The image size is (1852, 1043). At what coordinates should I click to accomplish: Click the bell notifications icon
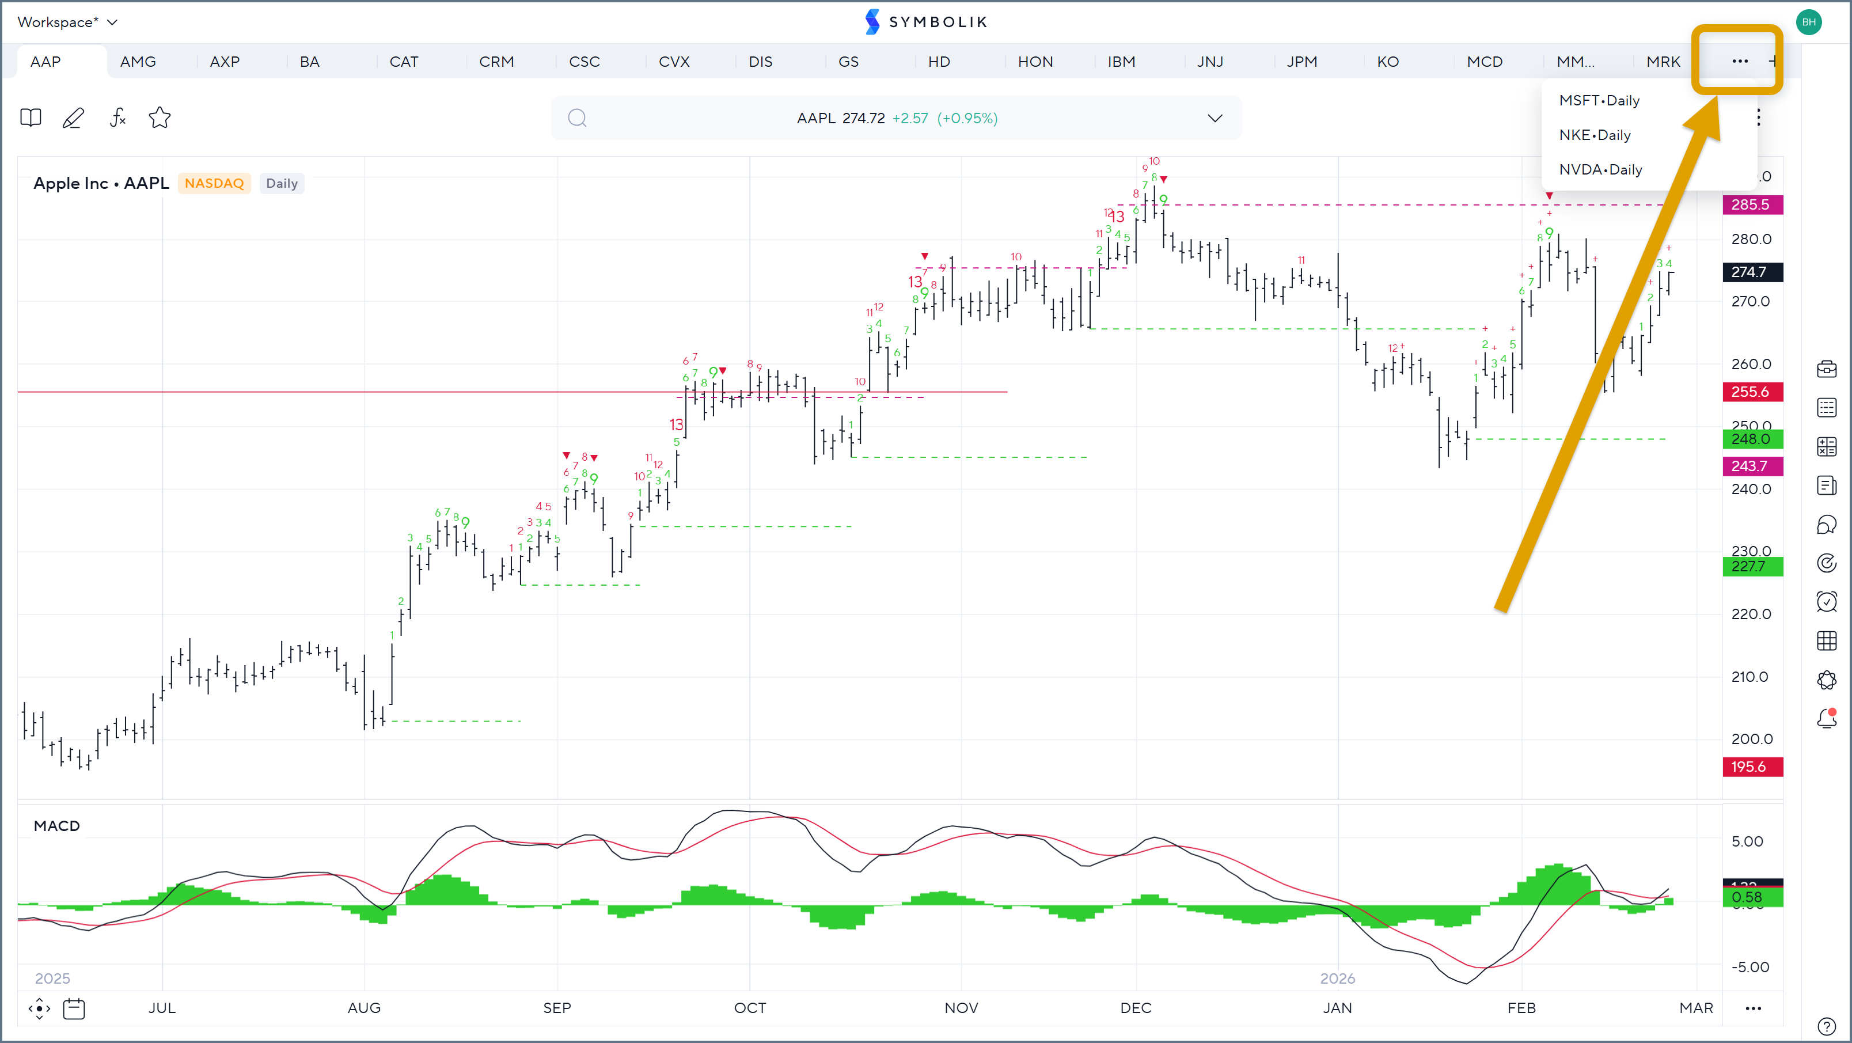pyautogui.click(x=1827, y=718)
